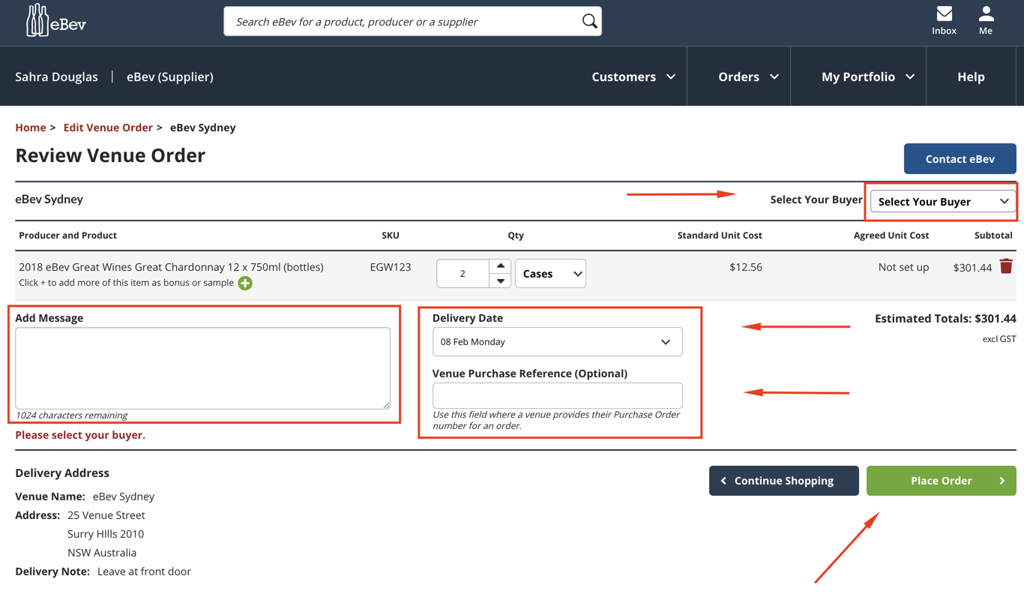Image resolution: width=1024 pixels, height=606 pixels.
Task: Click the 'Estimated Totals: $301.44' text
Action: 945,319
